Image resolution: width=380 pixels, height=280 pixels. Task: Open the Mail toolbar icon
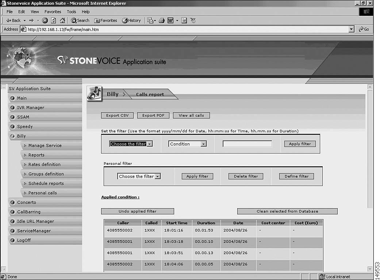tap(150, 20)
